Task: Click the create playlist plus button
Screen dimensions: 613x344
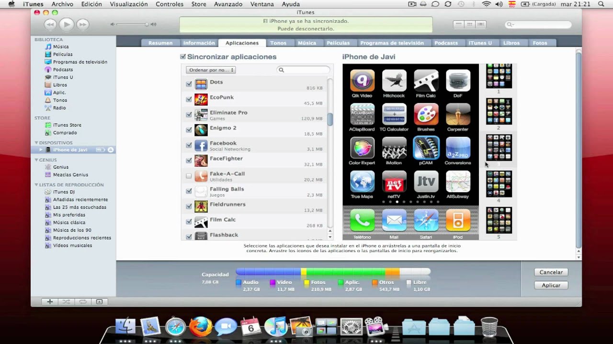Action: (x=50, y=302)
